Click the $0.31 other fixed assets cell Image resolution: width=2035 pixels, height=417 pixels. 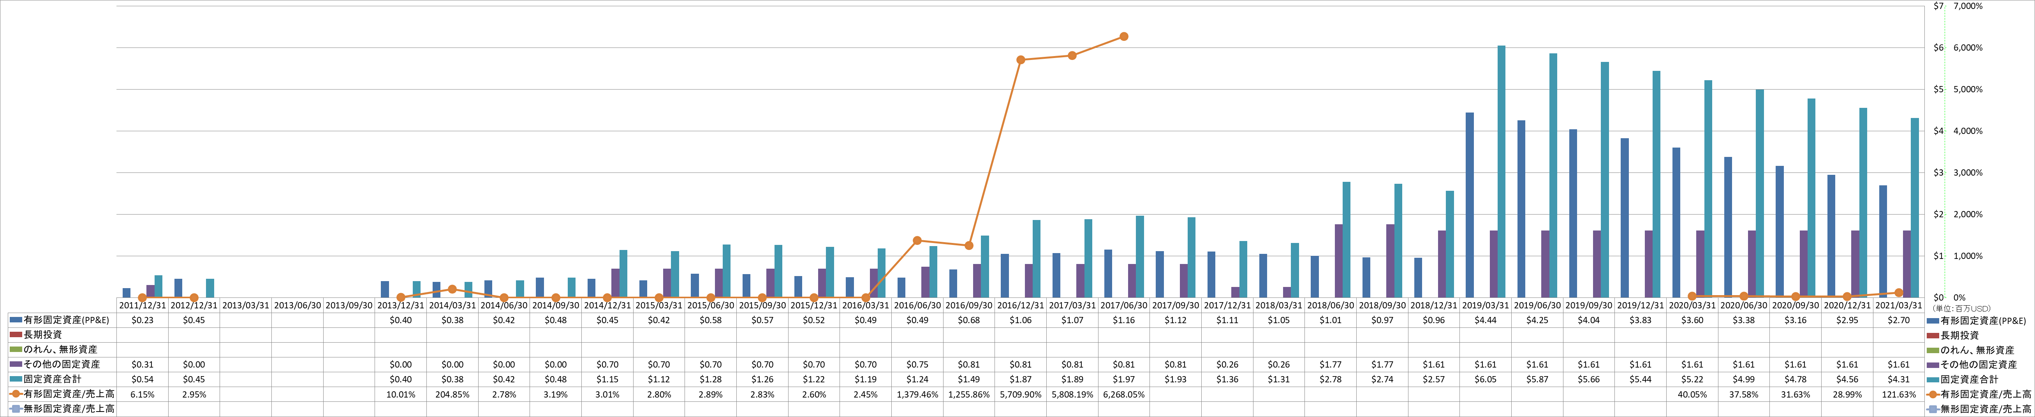[142, 365]
